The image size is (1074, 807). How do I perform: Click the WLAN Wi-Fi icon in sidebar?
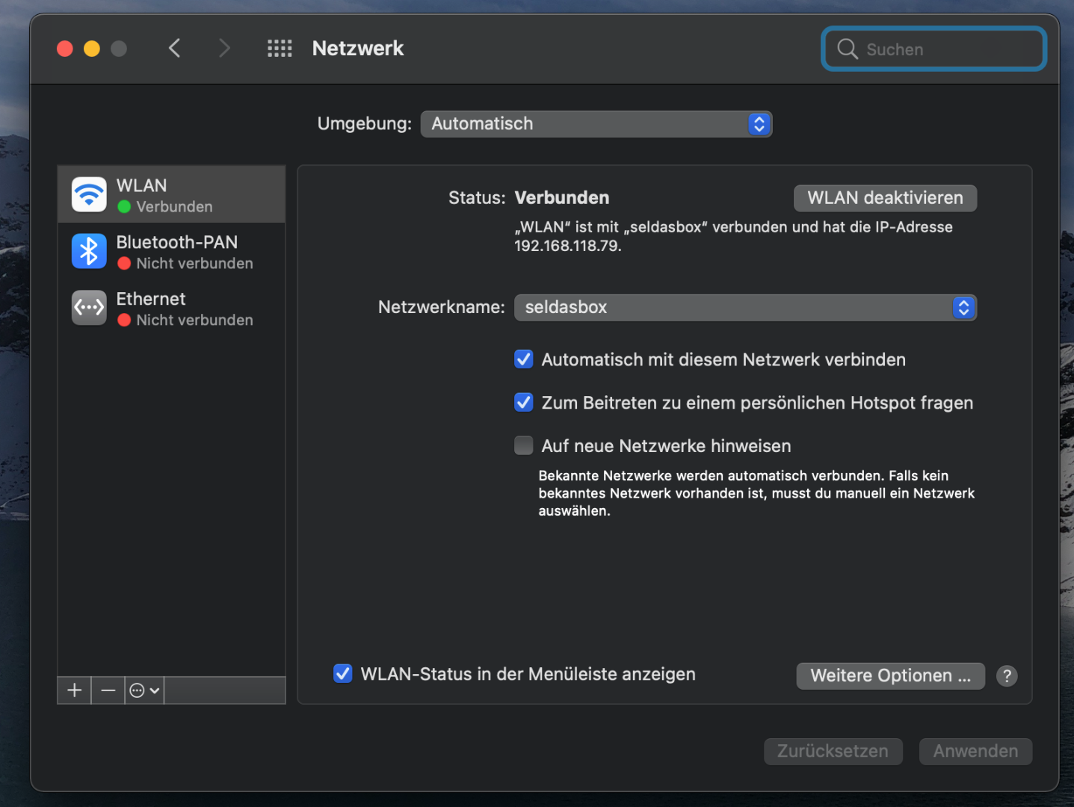[89, 194]
